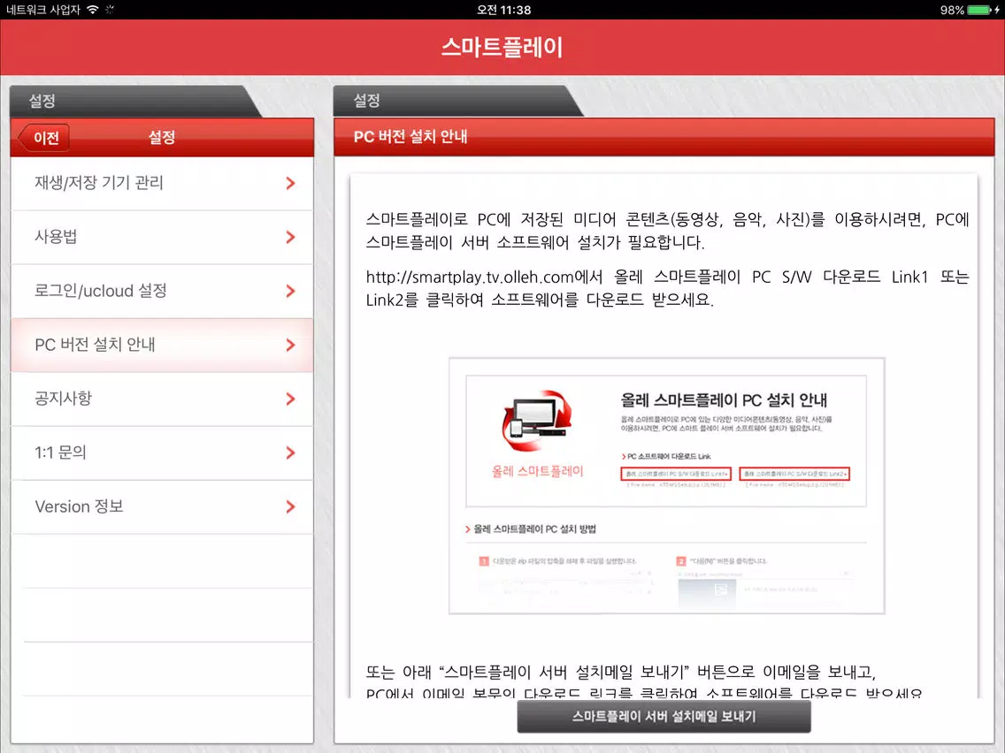Tap 스마트플레이 서버 설치메일 보내기 button

tap(664, 717)
